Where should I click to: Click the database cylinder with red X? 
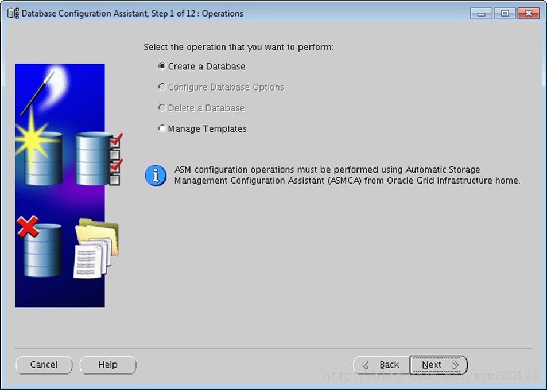(x=40, y=246)
